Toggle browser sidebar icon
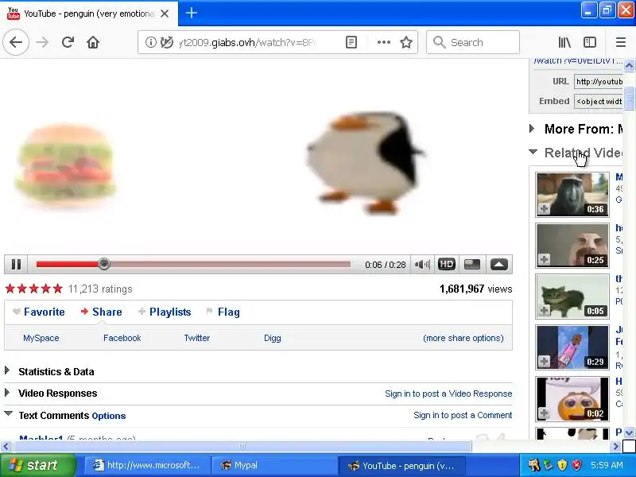 [x=589, y=42]
